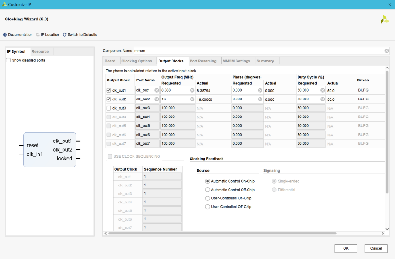Image resolution: width=395 pixels, height=259 pixels.
Task: Click Switch to Defaults
Action: tap(82, 35)
